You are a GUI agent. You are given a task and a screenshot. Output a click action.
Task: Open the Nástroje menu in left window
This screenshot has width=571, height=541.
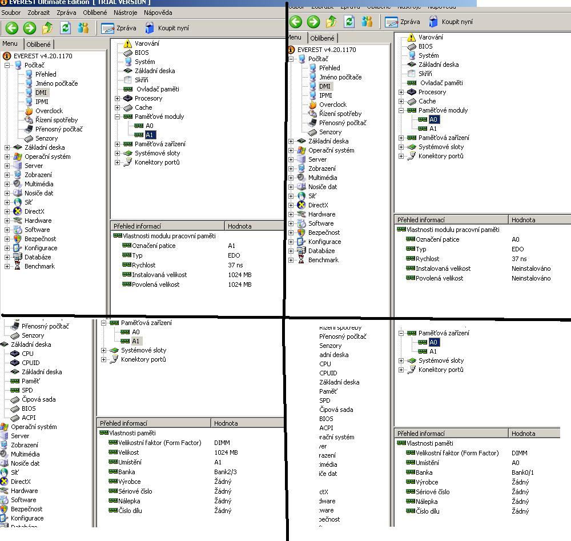pos(125,12)
